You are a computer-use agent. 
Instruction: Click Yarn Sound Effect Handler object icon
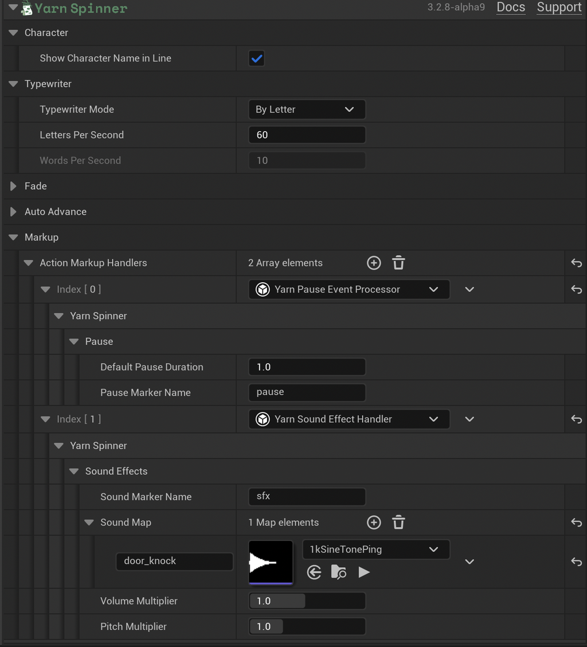coord(263,419)
